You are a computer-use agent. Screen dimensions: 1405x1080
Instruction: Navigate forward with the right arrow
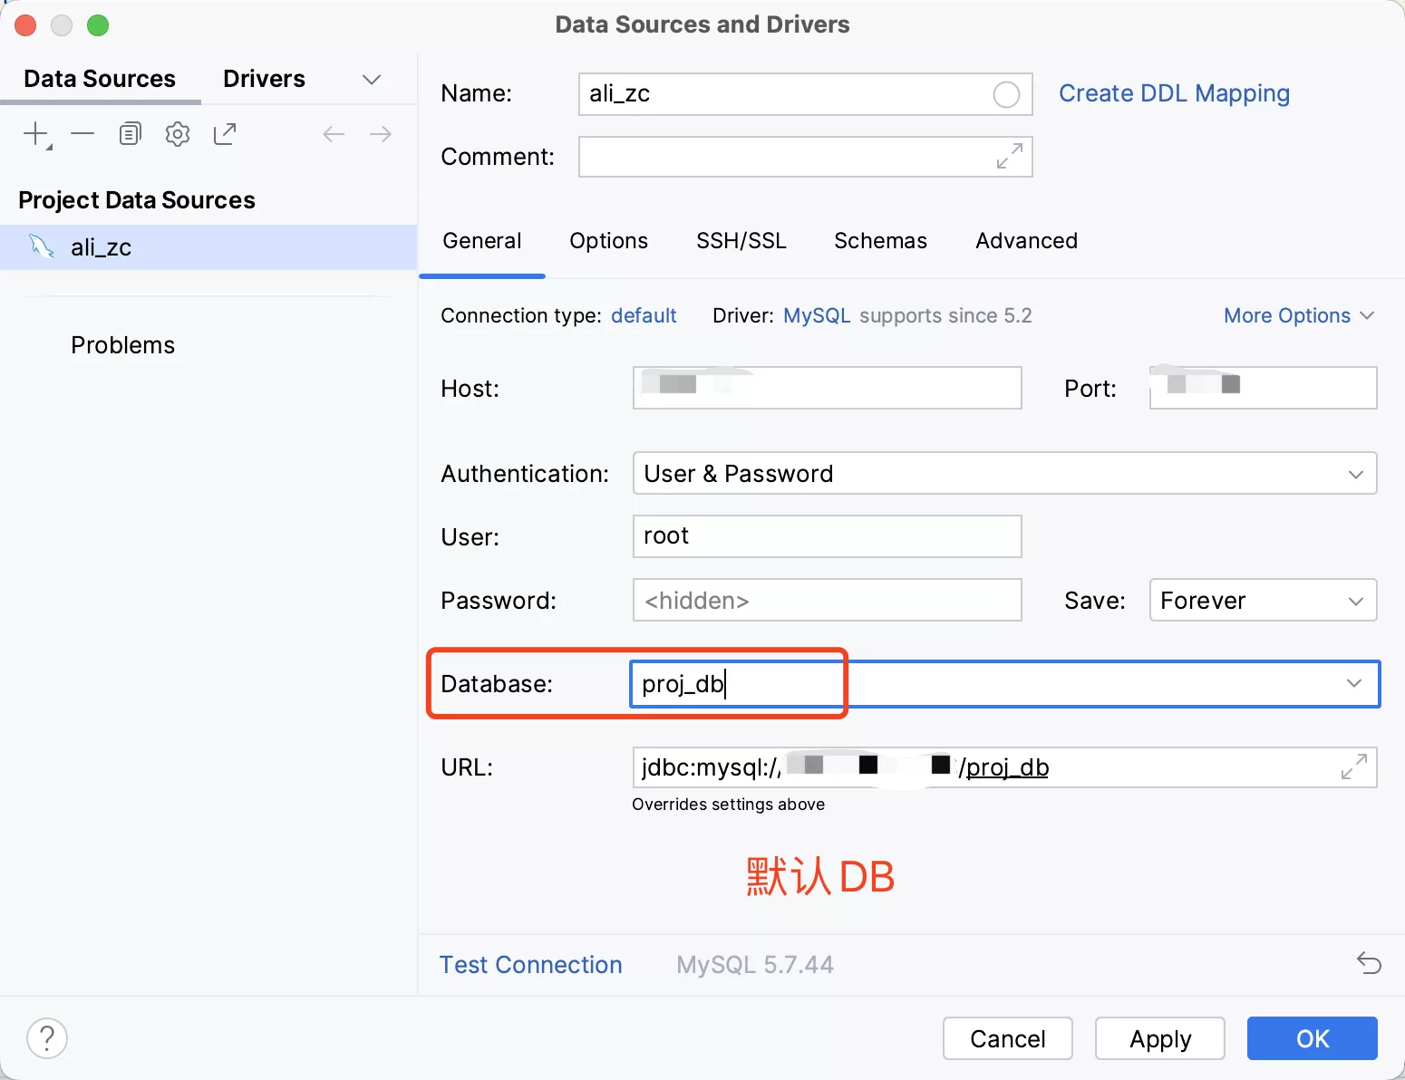(x=381, y=134)
